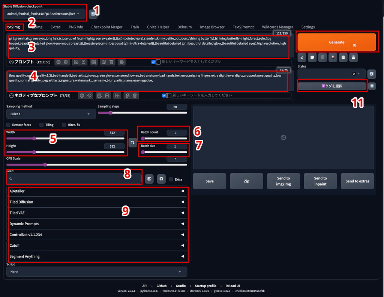Switch to the PNG Info tab
This screenshot has height=297, width=384.
click(76, 27)
